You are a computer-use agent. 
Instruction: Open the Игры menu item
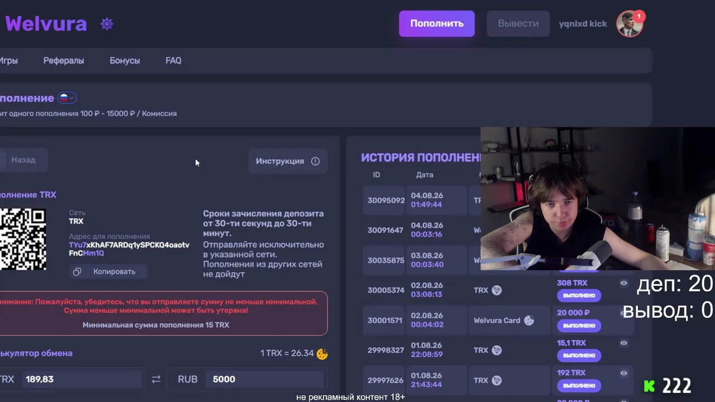point(8,60)
